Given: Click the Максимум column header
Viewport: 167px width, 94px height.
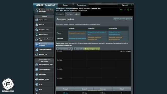Looking at the screenshot, I should [103, 89].
